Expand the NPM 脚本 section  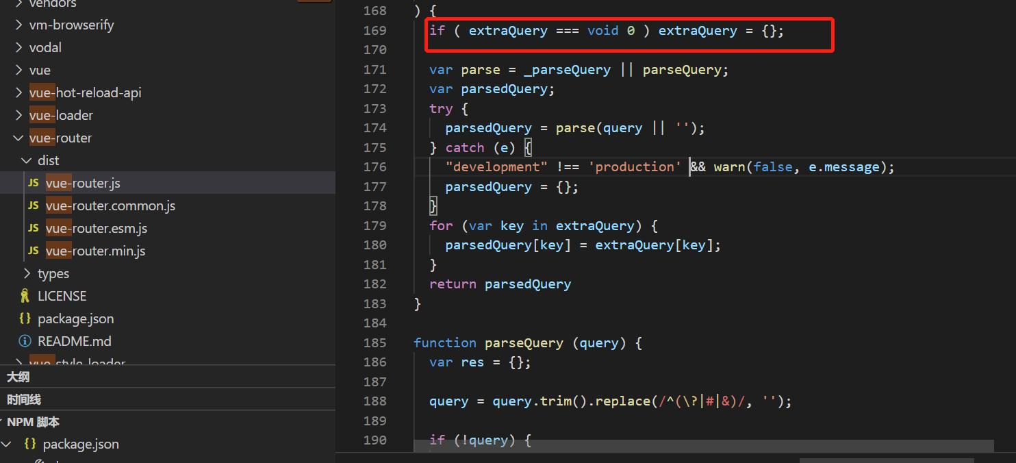click(x=33, y=422)
